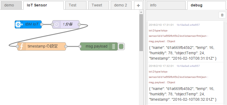The height and width of the screenshot is (105, 227).
Task: Toggle the msg.payload debug output button
Action: click(121, 46)
